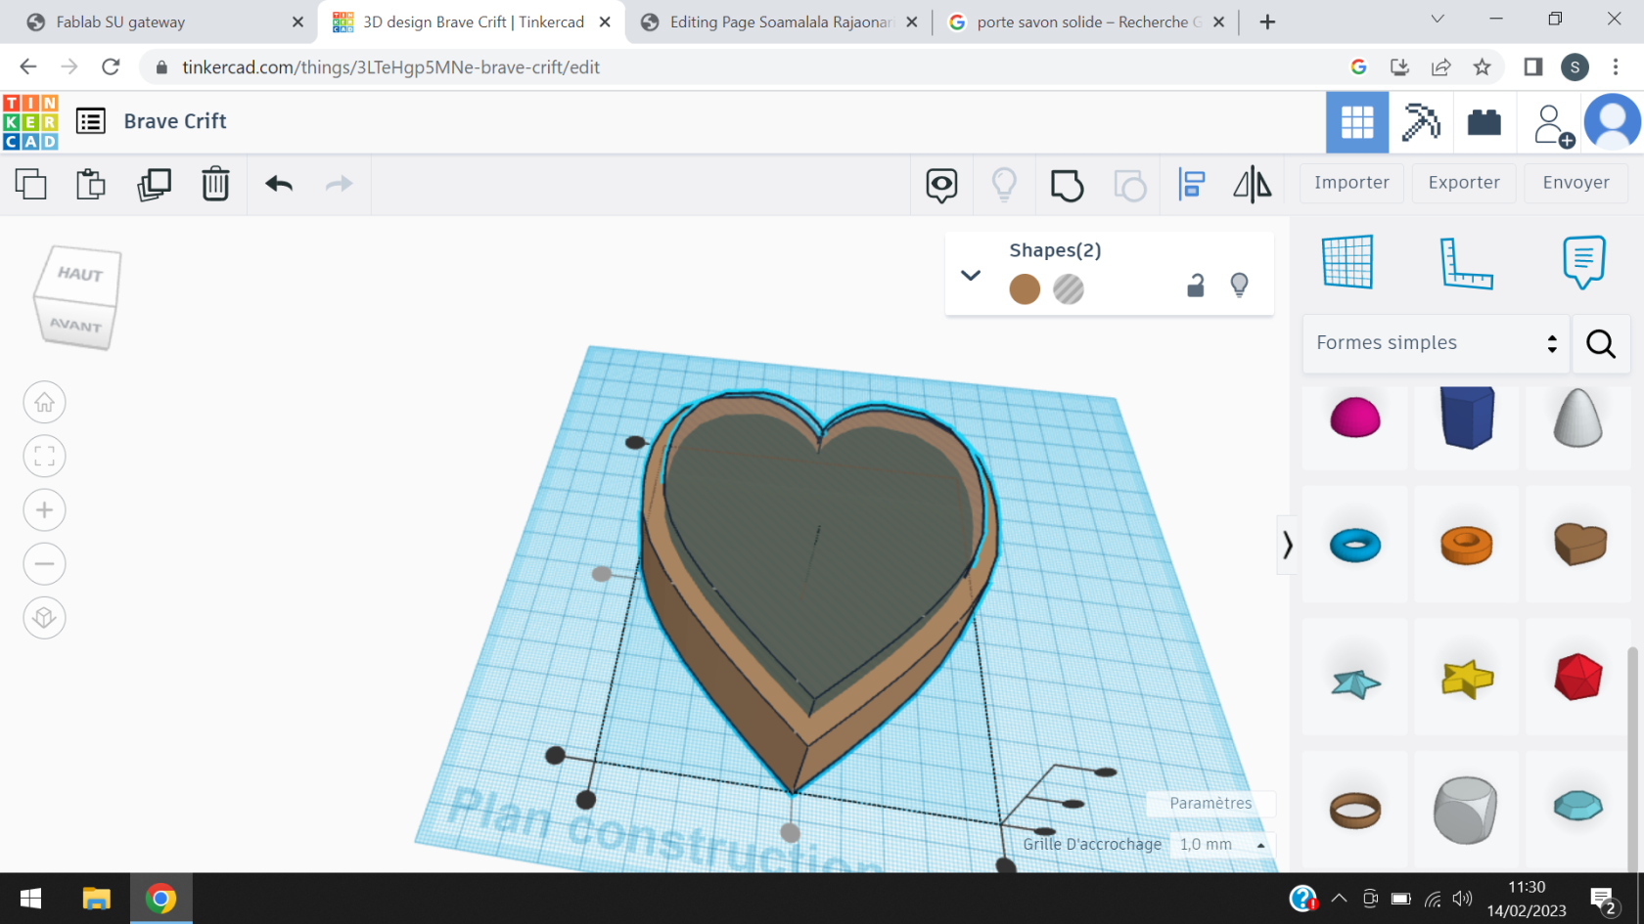Pick the brown ring shape
The height and width of the screenshot is (924, 1644).
pos(1355,810)
